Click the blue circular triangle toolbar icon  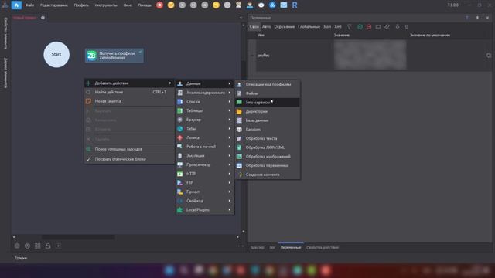point(272,5)
